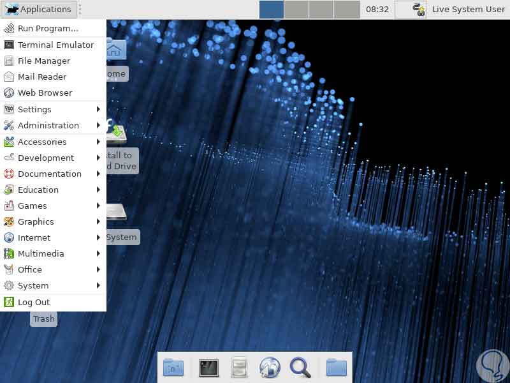This screenshot has height=383, width=510.
Task: Expand the Education submenu arrow
Action: pyautogui.click(x=98, y=190)
